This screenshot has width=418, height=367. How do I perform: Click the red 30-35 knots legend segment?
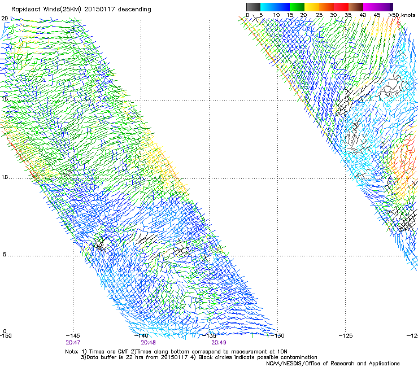tap(341, 7)
